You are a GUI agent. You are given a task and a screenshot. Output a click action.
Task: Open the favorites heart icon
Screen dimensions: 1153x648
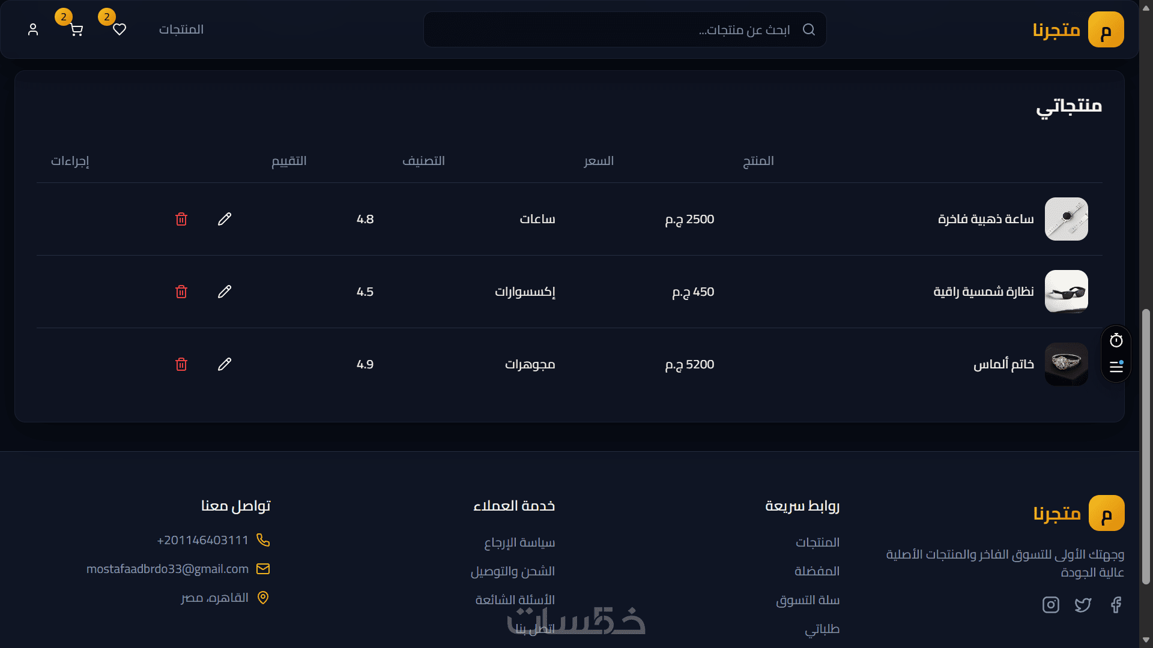pyautogui.click(x=120, y=29)
